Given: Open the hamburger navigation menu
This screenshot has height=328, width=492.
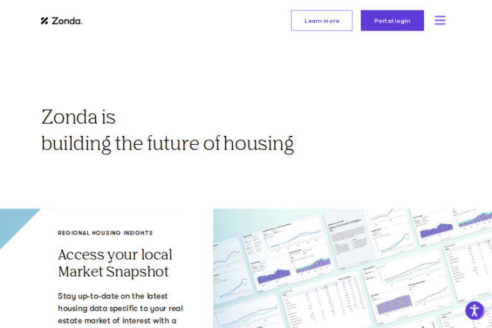Looking at the screenshot, I should click(440, 20).
